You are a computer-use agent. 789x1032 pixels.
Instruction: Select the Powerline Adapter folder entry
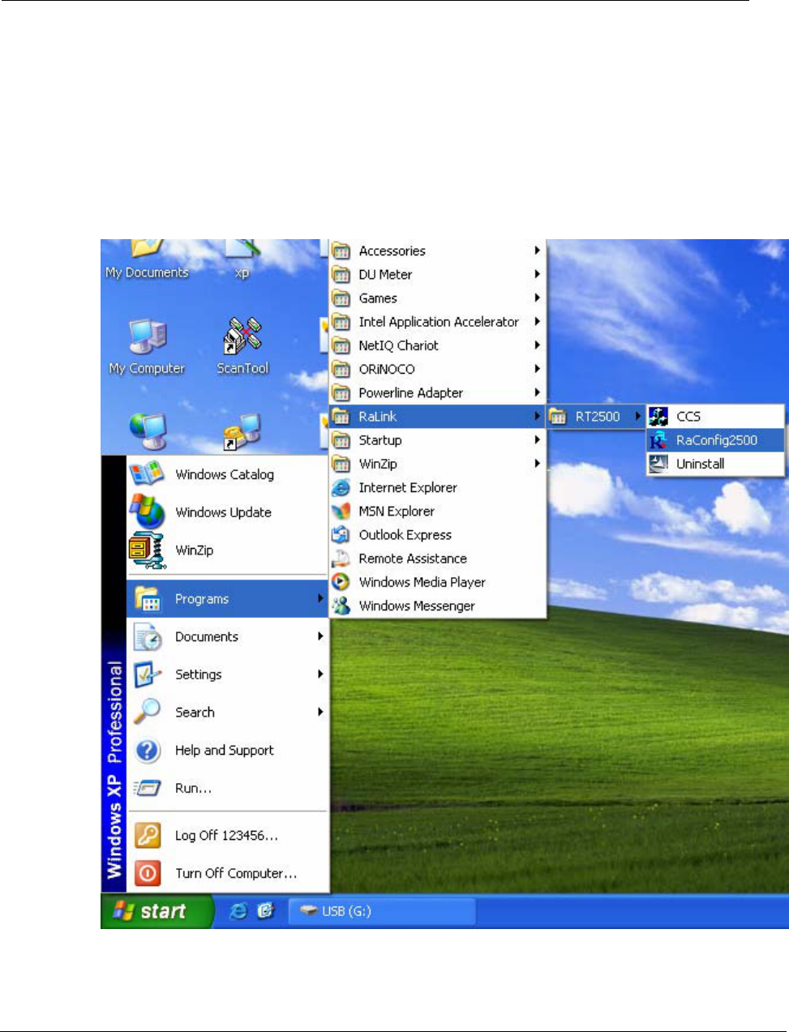(x=437, y=392)
